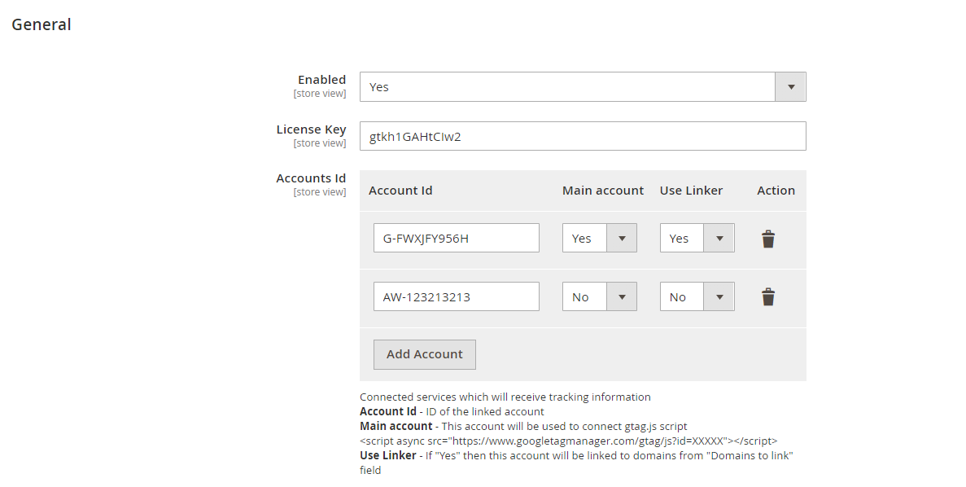Click the General section heading
Viewport: 966px width, 487px height.
pyautogui.click(x=42, y=24)
